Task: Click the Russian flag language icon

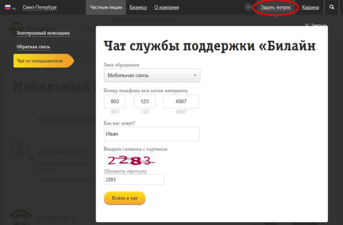Action: [8, 7]
